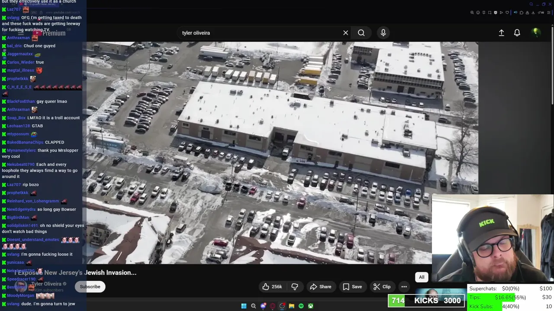Like the video with 256k thumbs up
554x311 pixels.
272,286
